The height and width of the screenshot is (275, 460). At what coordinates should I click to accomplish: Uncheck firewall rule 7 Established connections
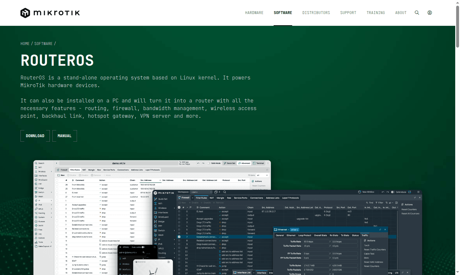pos(179,237)
